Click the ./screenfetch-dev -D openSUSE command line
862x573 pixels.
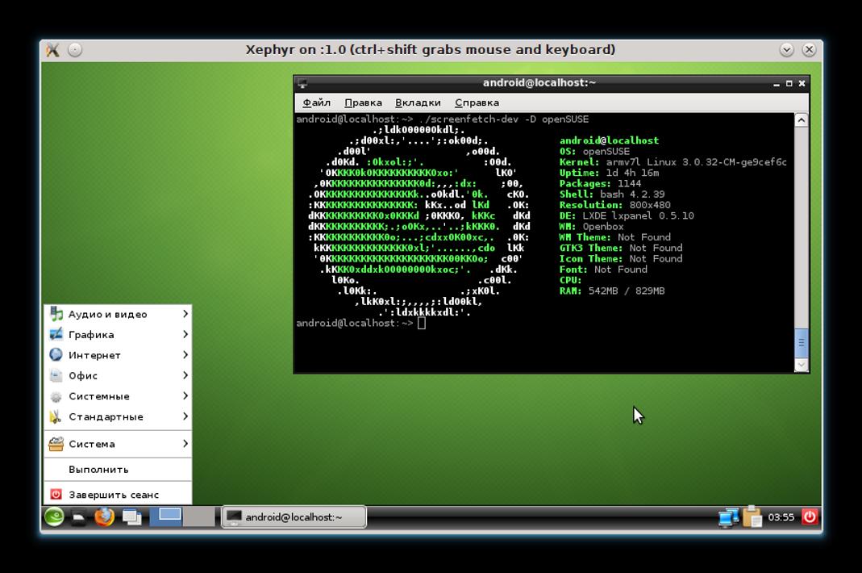[503, 119]
